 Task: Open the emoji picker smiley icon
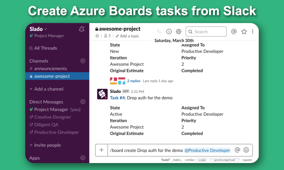(x=246, y=150)
